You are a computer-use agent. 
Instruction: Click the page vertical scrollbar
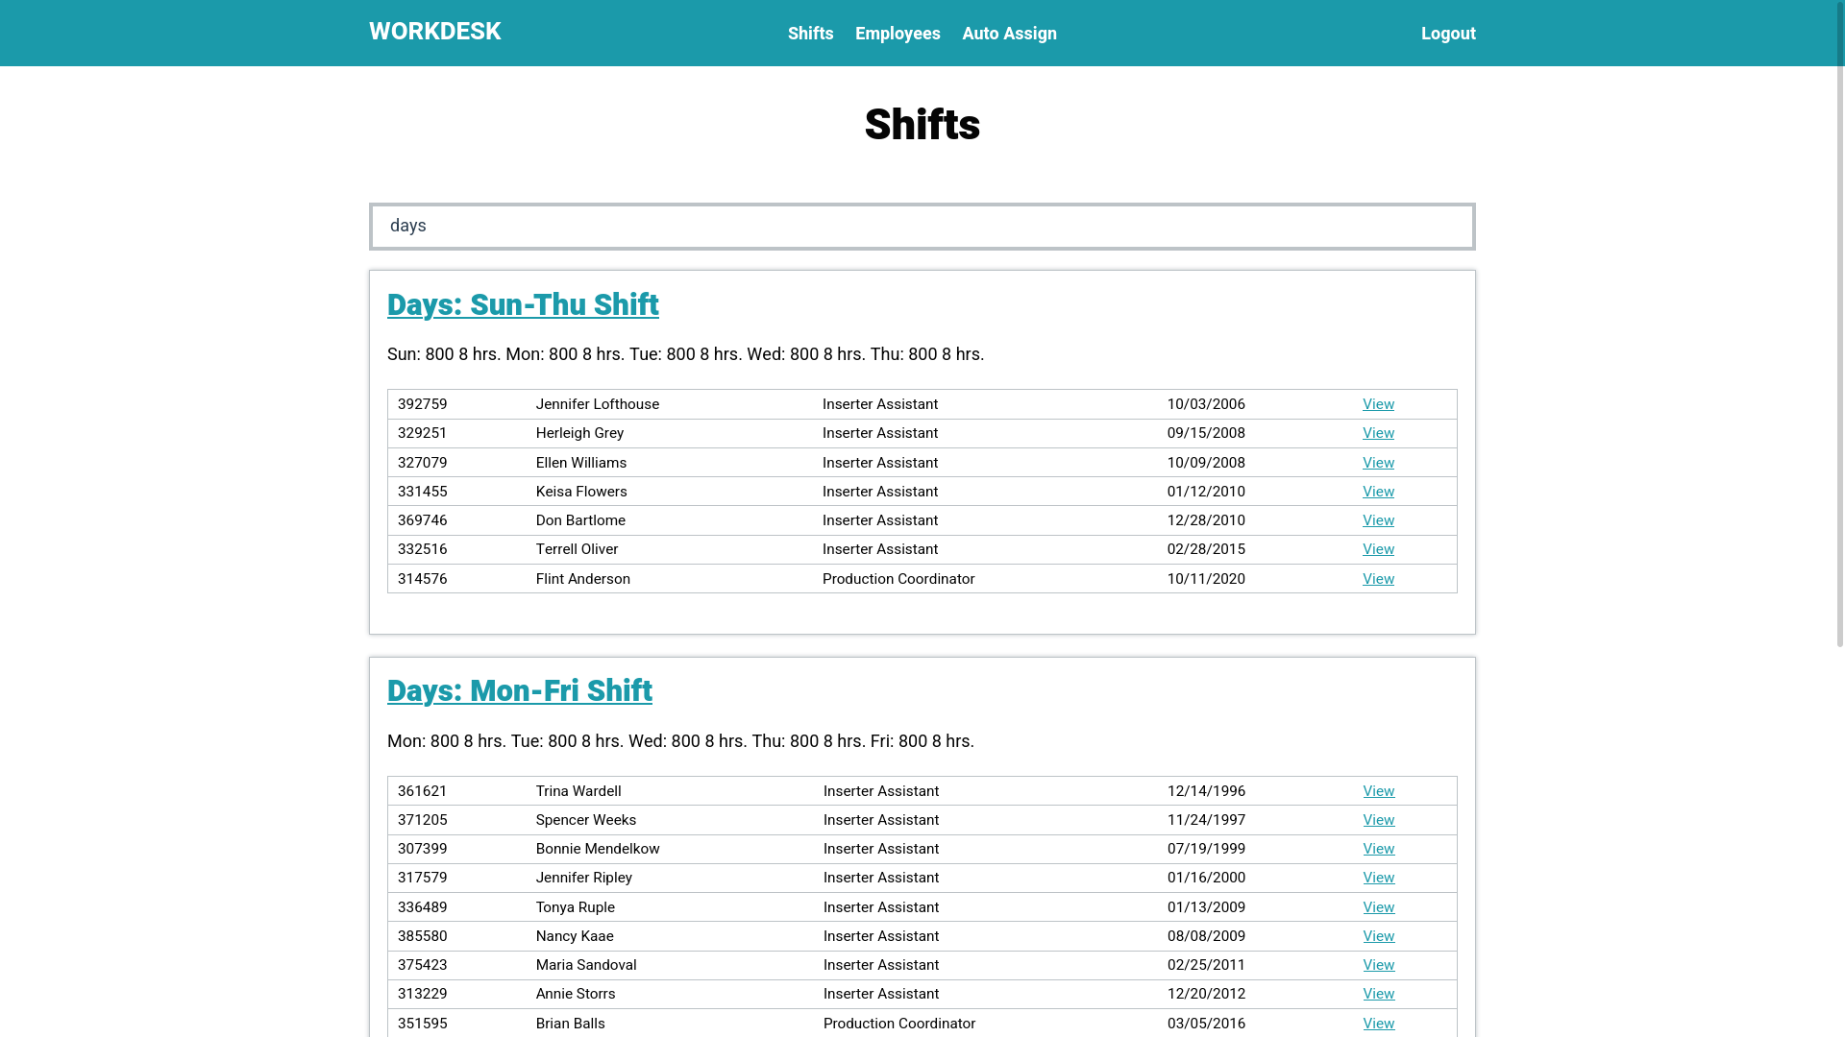[x=1839, y=326]
